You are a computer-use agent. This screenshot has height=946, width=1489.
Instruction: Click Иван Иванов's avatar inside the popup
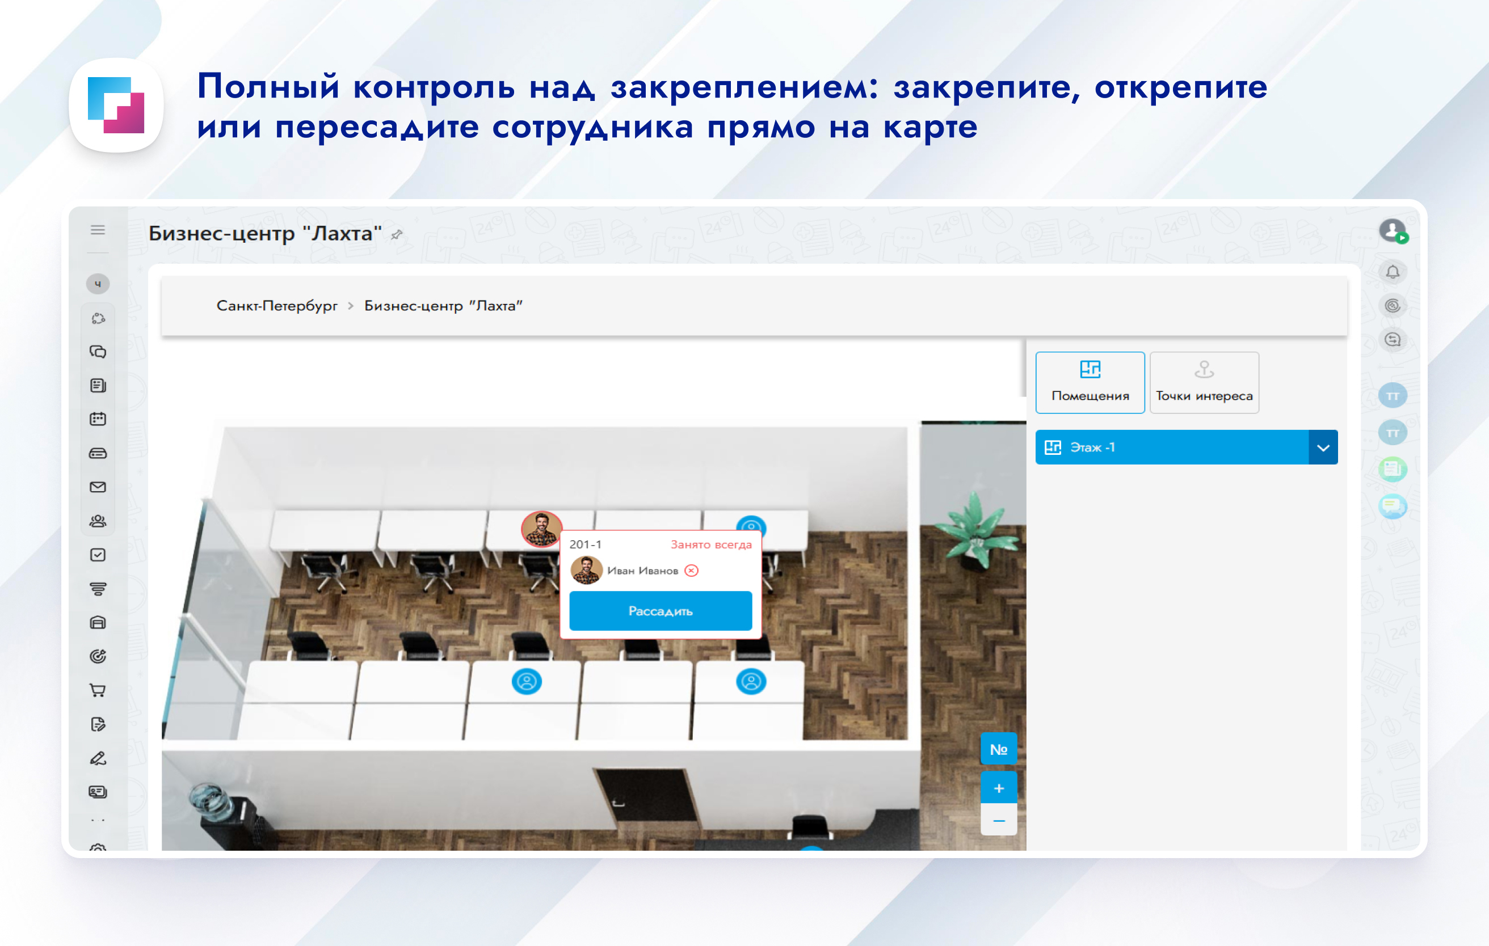point(586,571)
